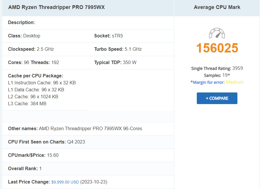Click the Samples: 19* text
The image size is (260, 189).
[x=217, y=75]
